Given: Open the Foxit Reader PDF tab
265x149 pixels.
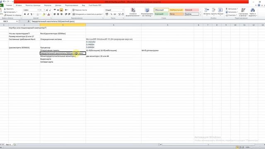Looking at the screenshot, I should click(95, 5).
